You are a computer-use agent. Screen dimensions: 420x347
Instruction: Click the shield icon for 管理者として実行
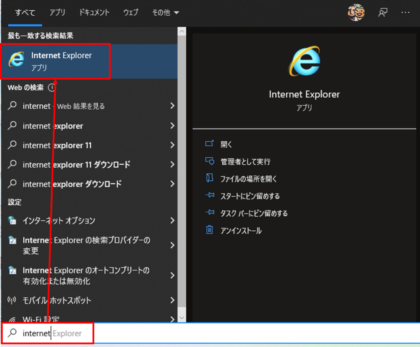point(210,161)
